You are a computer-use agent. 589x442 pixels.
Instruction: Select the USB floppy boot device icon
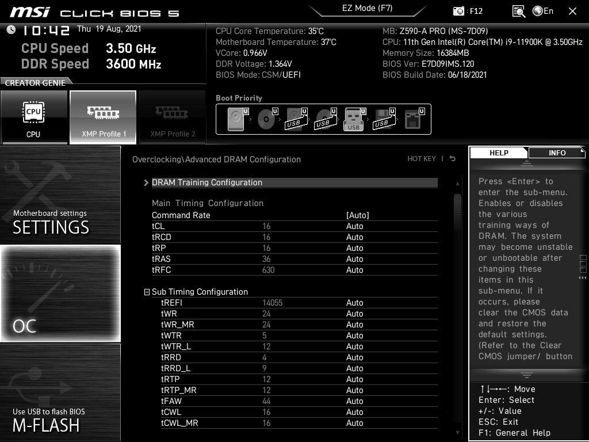[384, 119]
